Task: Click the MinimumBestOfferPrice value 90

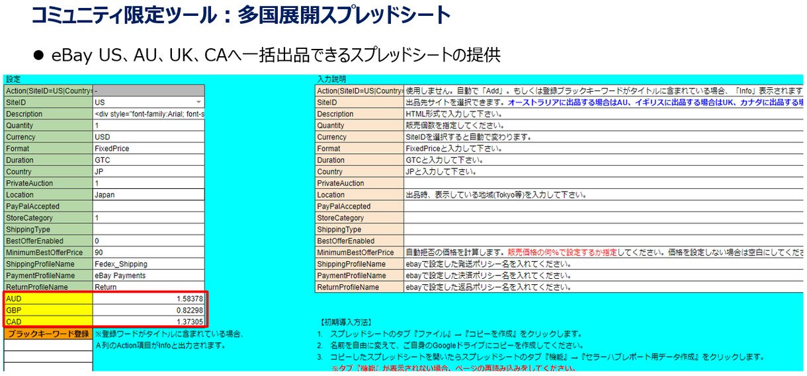Action: pyautogui.click(x=149, y=252)
